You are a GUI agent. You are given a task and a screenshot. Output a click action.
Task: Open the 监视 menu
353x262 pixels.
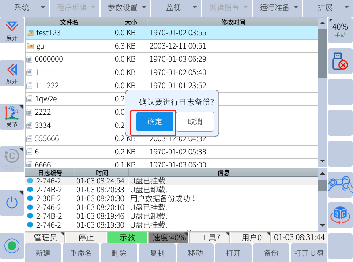[x=176, y=7]
